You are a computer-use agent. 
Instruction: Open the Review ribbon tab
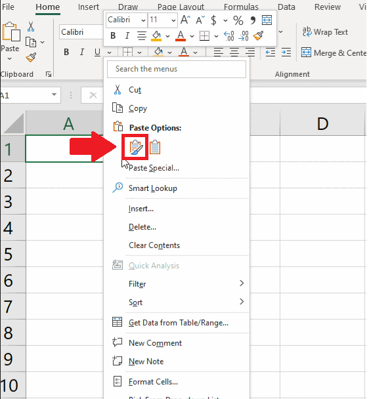pyautogui.click(x=328, y=7)
